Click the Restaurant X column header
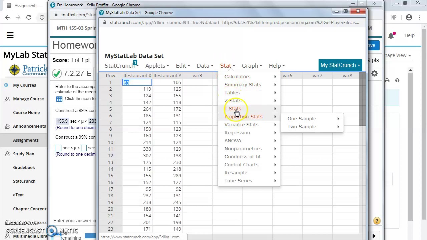The width and height of the screenshot is (427, 240). pyautogui.click(x=137, y=76)
